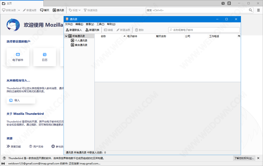
Task: Sort by the 电子邮件 column header
Action: pyautogui.click(x=141, y=36)
